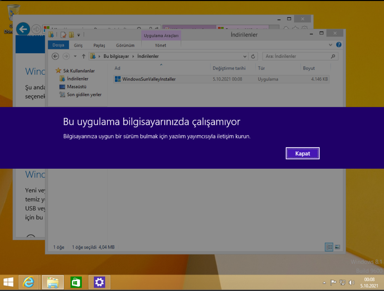Expand the address bar history dropdown
The width and height of the screenshot is (384, 291).
click(245, 57)
